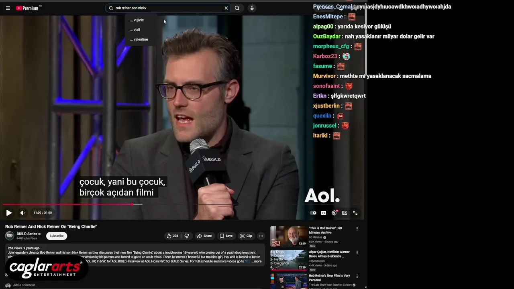Screen dimensions: 514x289
Task: Dislike the video with thumbs down
Action: [x=187, y=236]
